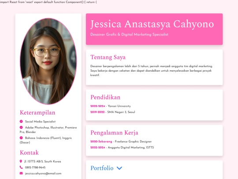Click the Jl. ISTTS AB/3, South Korea address

pyautogui.click(x=43, y=161)
